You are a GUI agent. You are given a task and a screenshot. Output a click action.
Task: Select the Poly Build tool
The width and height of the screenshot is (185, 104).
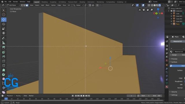pos(4,70)
